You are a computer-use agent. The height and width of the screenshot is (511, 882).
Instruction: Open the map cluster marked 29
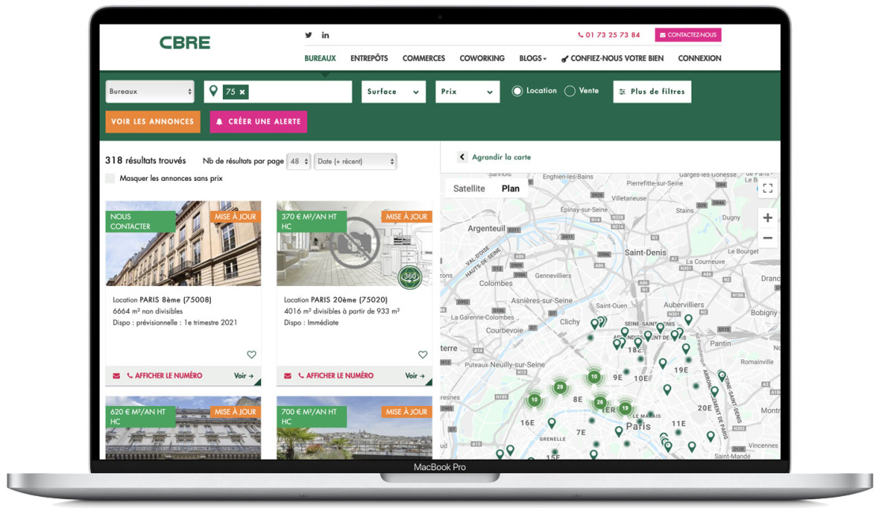click(559, 387)
